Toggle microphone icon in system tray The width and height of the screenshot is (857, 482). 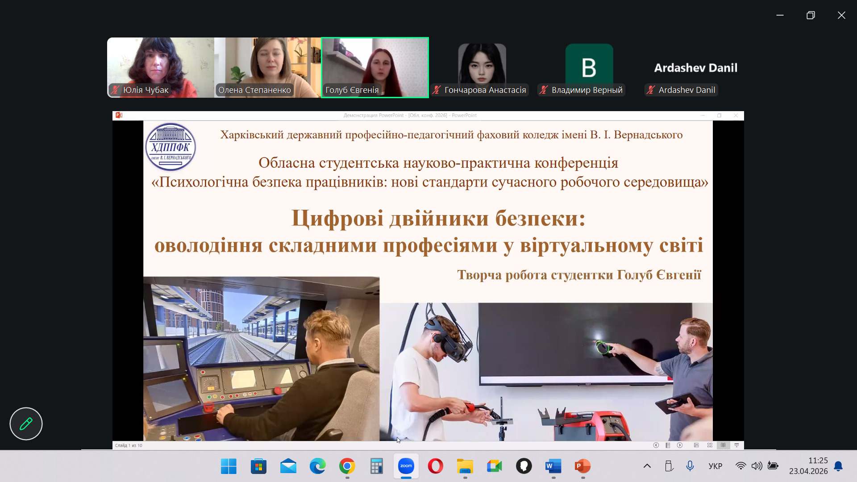point(690,466)
